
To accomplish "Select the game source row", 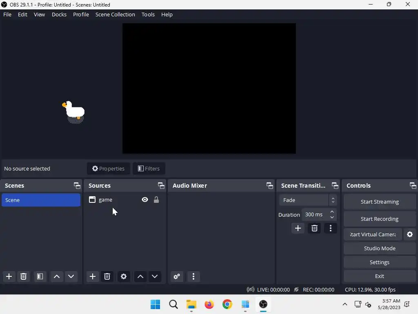I will (125, 200).
